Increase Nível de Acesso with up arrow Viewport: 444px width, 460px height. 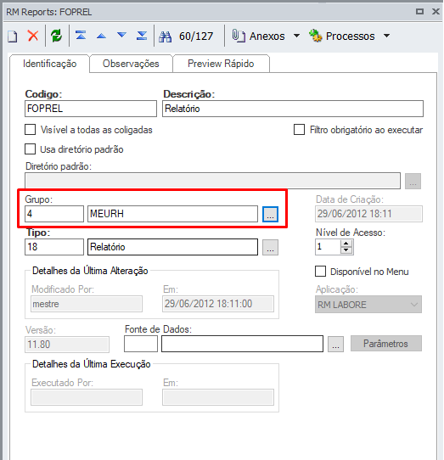tap(346, 244)
